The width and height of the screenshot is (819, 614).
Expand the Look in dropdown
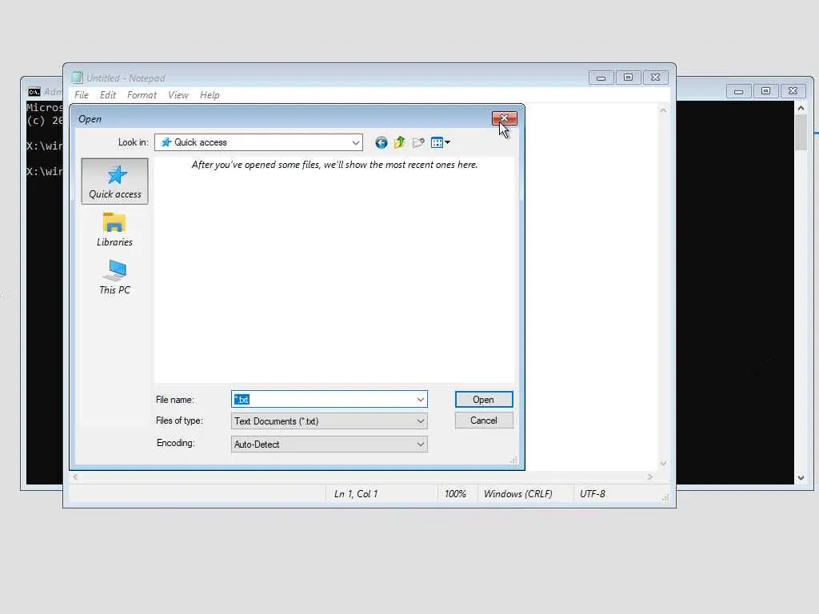coord(356,142)
